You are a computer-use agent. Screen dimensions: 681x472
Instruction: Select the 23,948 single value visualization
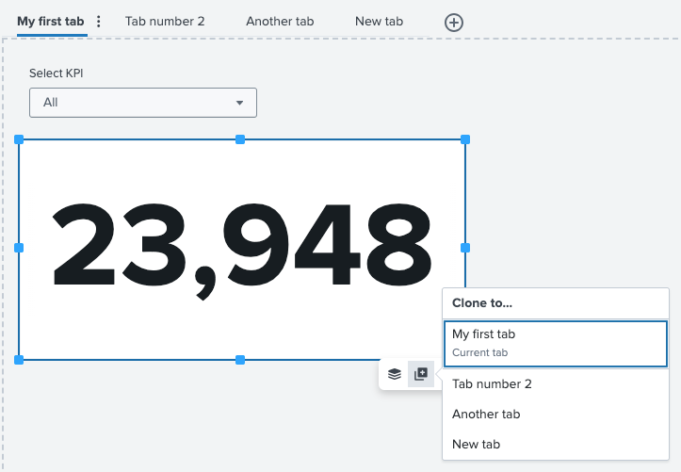242,250
